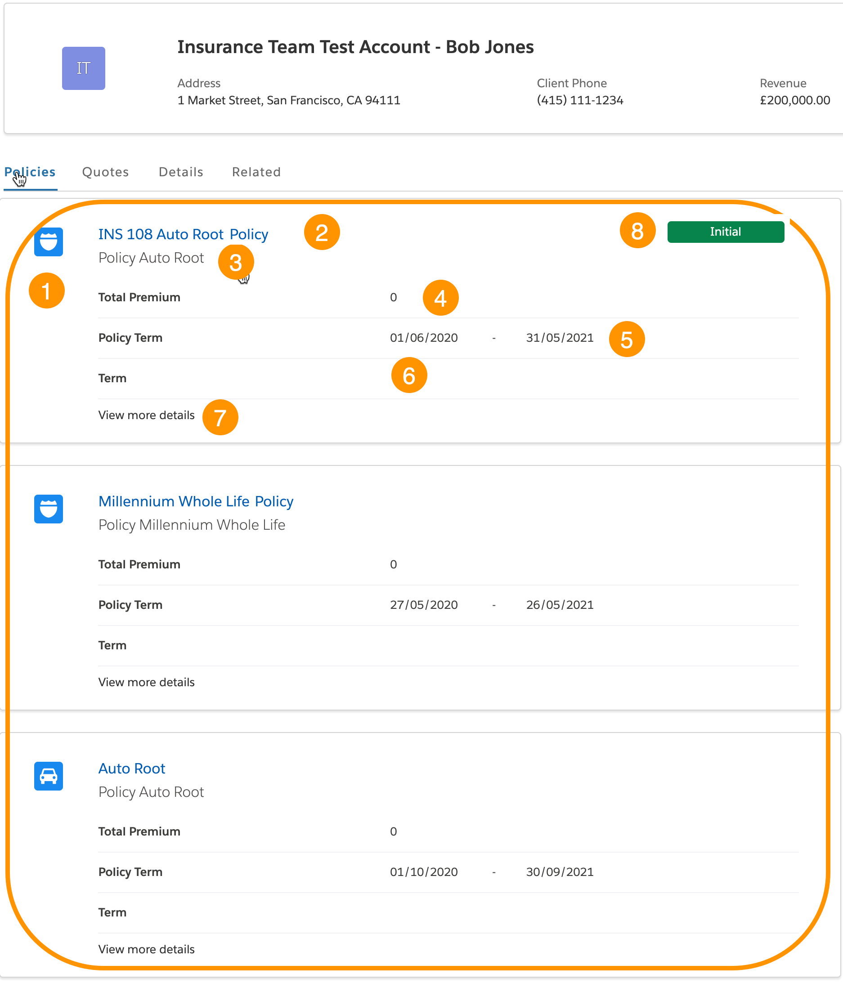Click the Millennium Whole Life policy shield icon
Image resolution: width=843 pixels, height=983 pixels.
click(49, 509)
